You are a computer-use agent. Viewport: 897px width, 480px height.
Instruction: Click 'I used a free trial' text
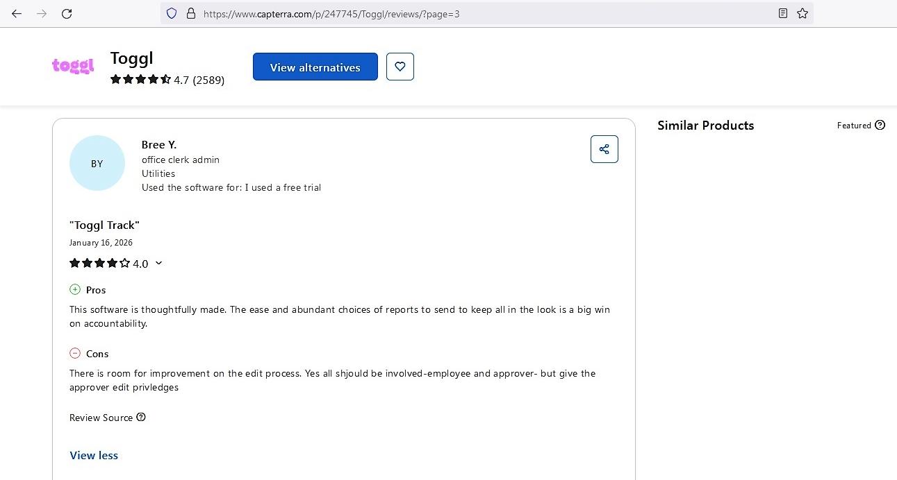tap(283, 187)
